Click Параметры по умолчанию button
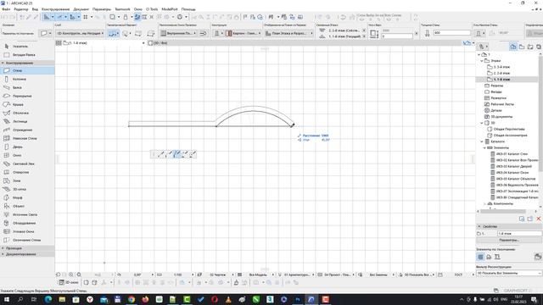This screenshot has width=543, height=305. pyautogui.click(x=19, y=33)
